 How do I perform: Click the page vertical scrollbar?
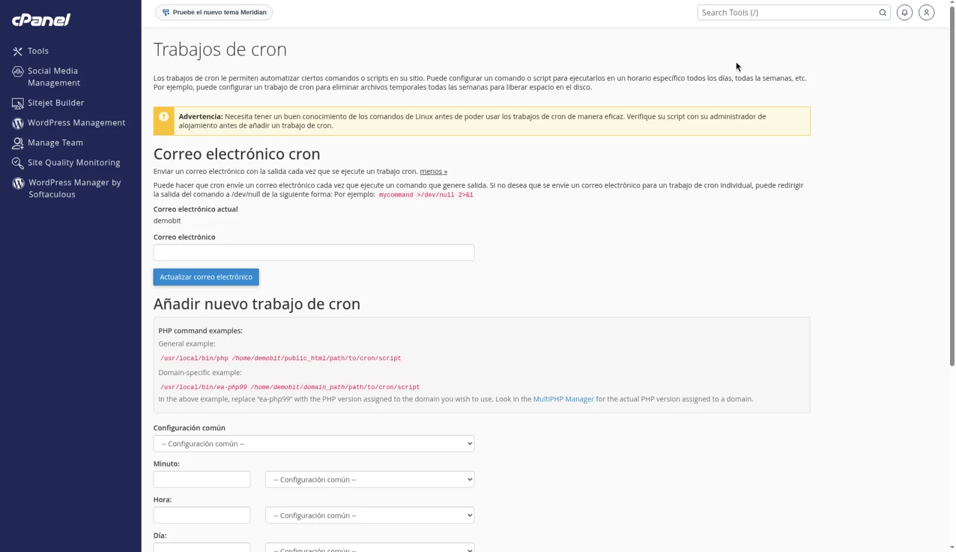952,185
